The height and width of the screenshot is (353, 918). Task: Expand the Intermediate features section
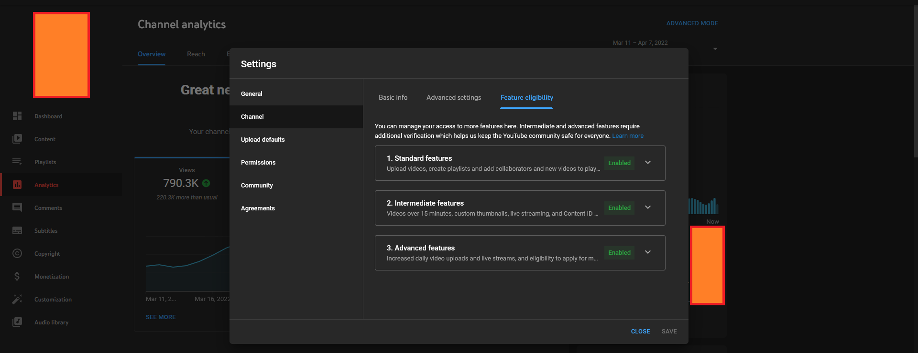coord(648,208)
